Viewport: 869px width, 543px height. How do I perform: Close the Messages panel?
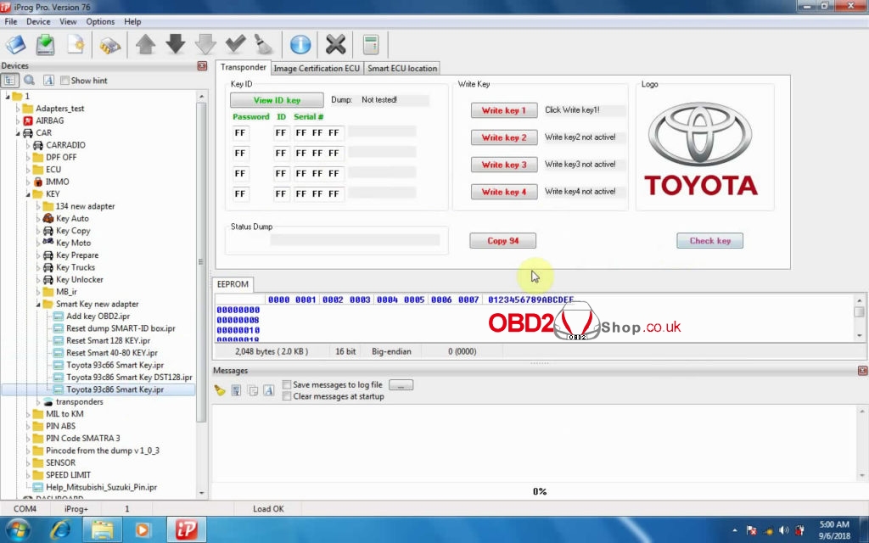tap(862, 370)
